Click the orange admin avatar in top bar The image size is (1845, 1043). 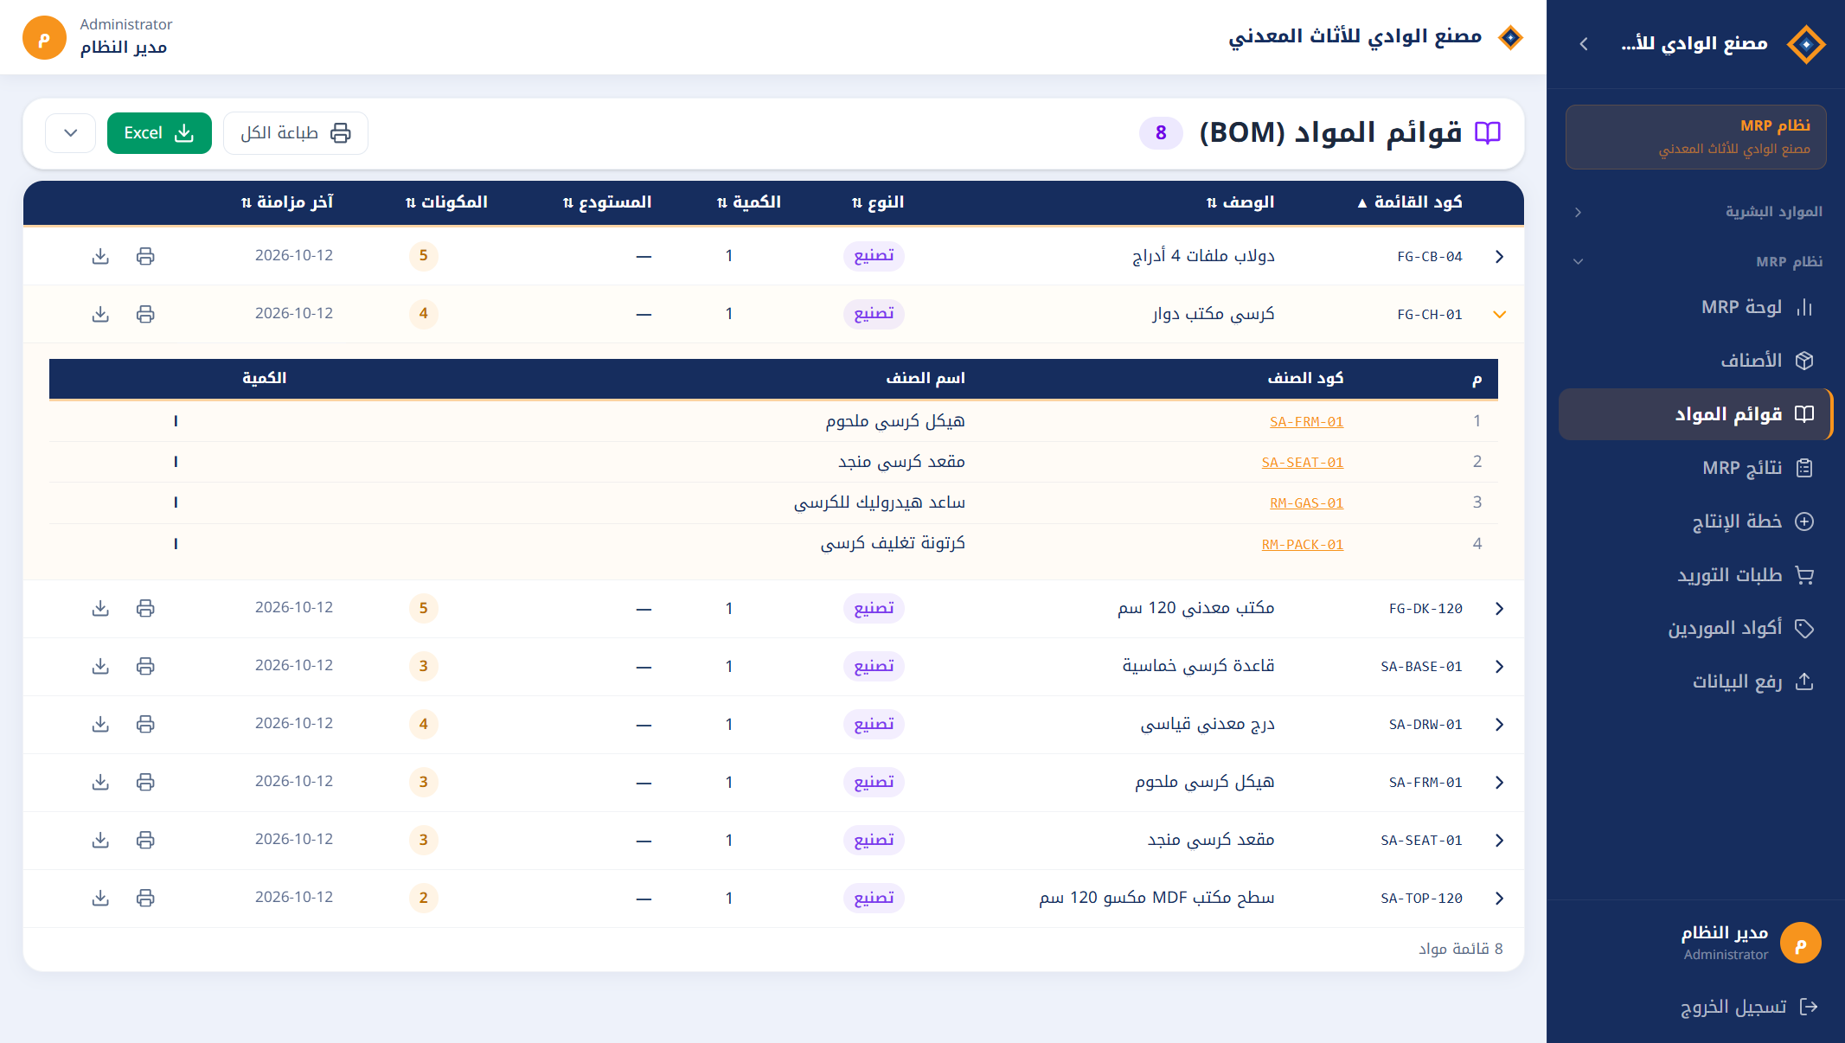click(x=44, y=37)
